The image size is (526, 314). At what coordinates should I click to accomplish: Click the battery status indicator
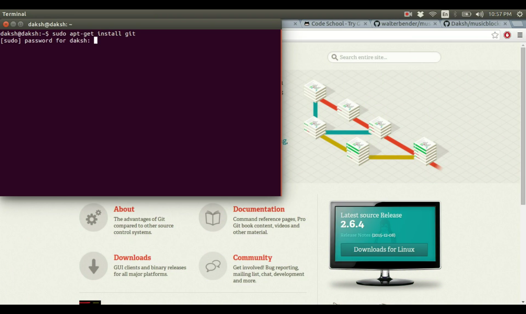(466, 14)
